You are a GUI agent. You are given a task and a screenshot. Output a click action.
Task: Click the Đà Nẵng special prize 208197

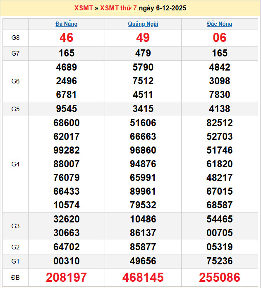point(66,278)
